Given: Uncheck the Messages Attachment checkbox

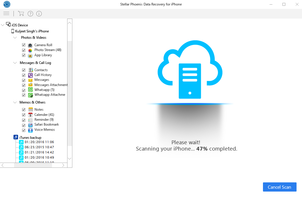Looking at the screenshot, I should [24, 85].
